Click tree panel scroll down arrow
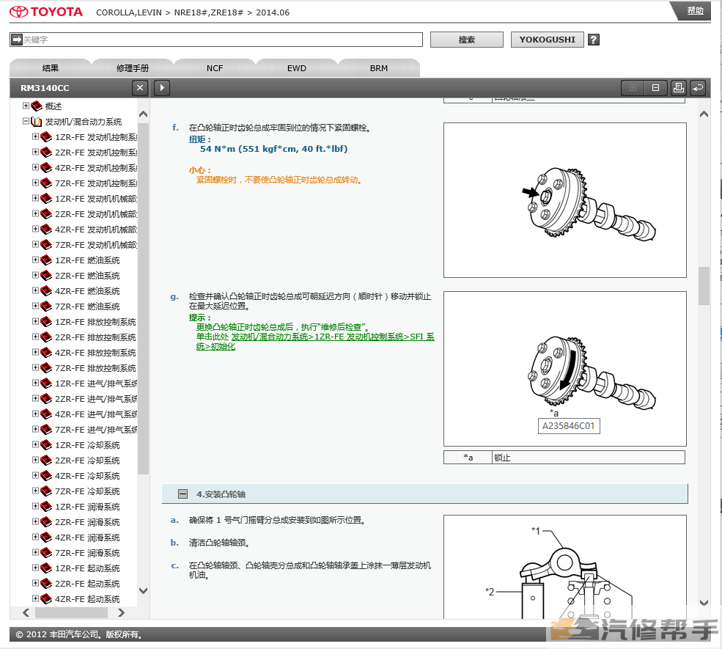This screenshot has width=722, height=649. 143,590
